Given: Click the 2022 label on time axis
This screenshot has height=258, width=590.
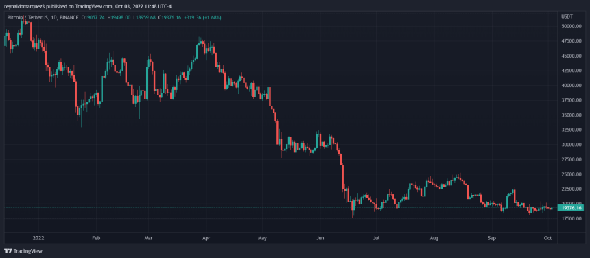Looking at the screenshot, I should click(38, 238).
